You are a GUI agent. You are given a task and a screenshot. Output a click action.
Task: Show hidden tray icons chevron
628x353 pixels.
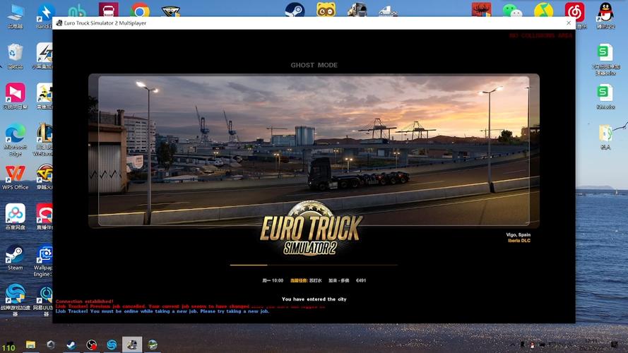click(x=513, y=345)
